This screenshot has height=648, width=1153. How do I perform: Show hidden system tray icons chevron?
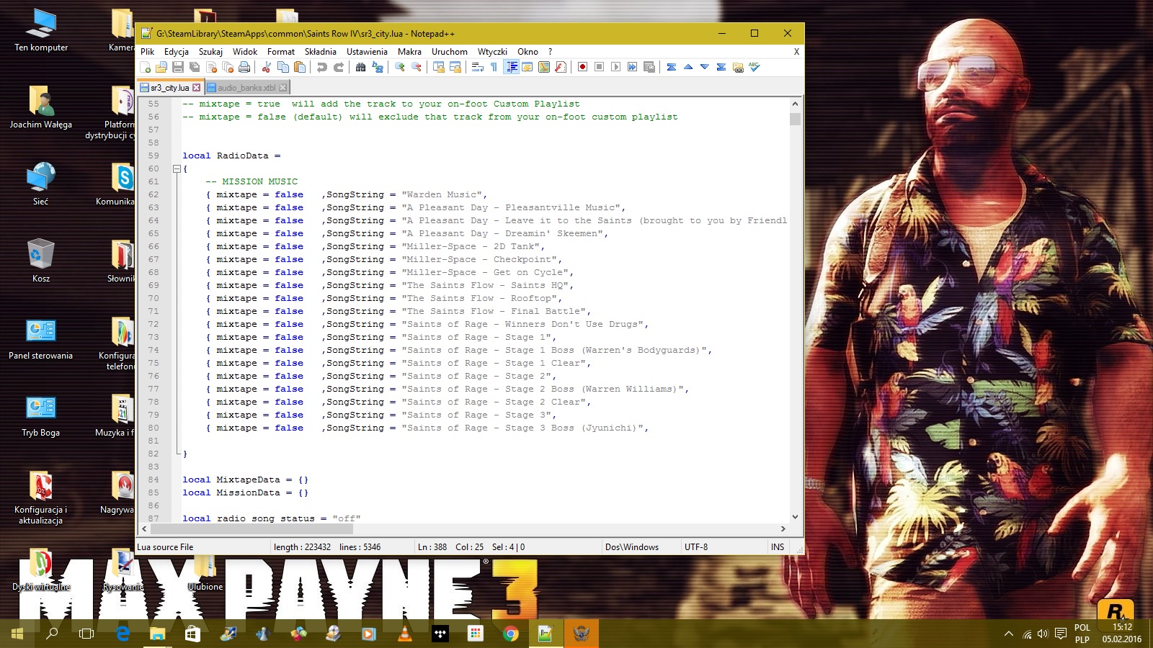pos(1008,634)
